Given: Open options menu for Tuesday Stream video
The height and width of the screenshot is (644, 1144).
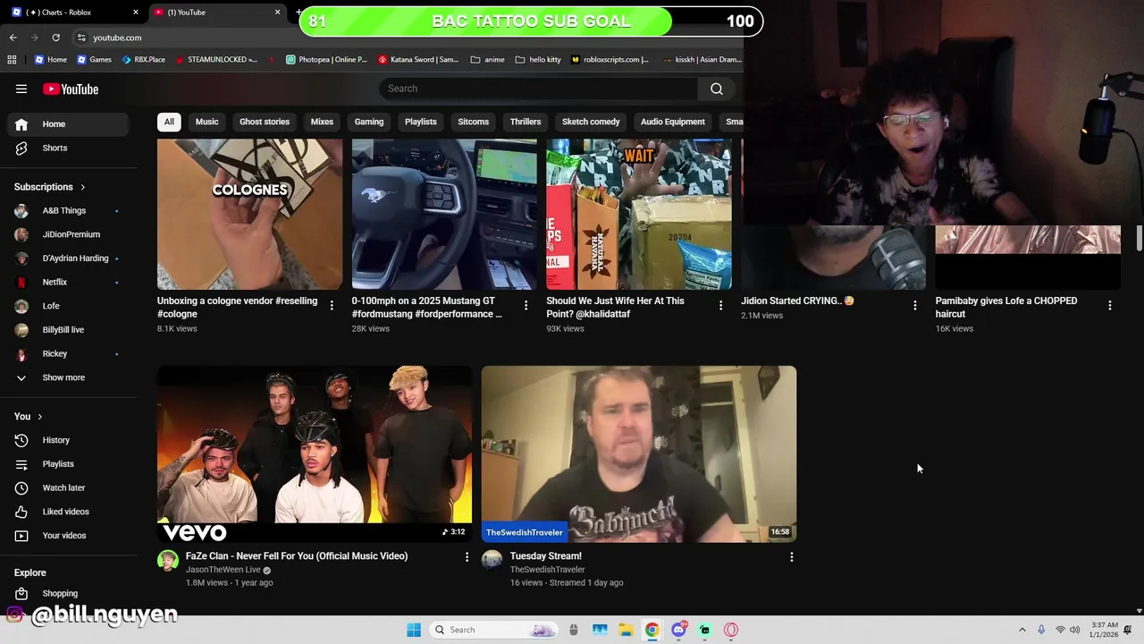Looking at the screenshot, I should [791, 557].
